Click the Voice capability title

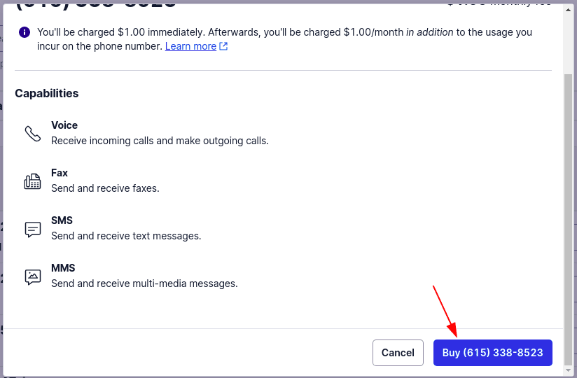64,125
